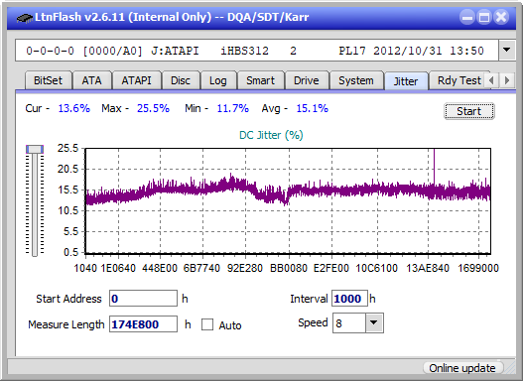
Task: Open the Disc tab
Action: (181, 80)
